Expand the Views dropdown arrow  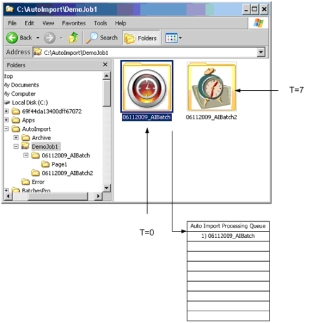click(x=180, y=38)
